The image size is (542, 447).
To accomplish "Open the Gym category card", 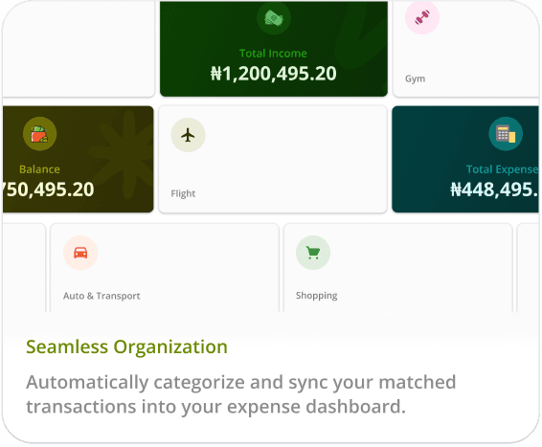I will (x=466, y=49).
